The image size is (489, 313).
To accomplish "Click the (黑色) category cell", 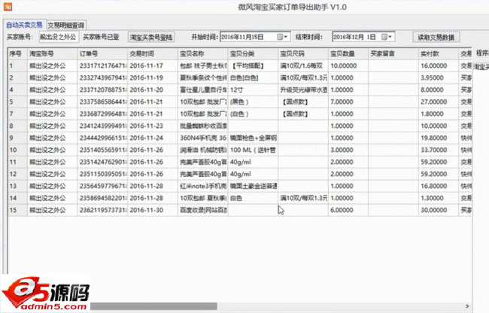I will (x=254, y=102).
